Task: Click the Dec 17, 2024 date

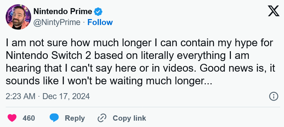Action: point(66,96)
